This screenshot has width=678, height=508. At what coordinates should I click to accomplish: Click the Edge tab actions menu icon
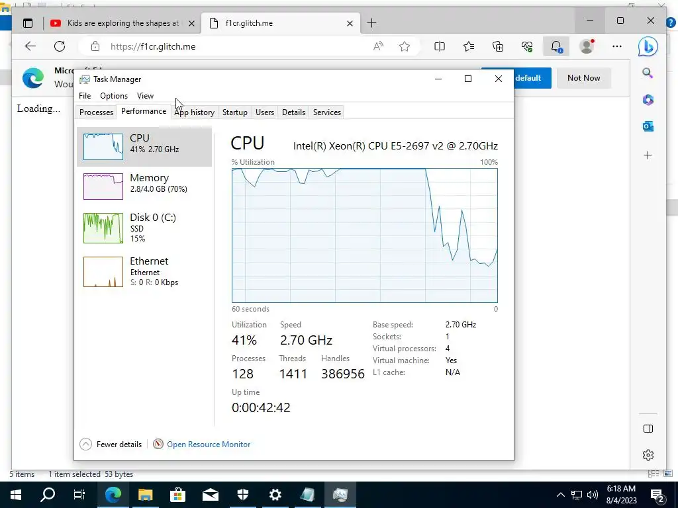pos(28,23)
